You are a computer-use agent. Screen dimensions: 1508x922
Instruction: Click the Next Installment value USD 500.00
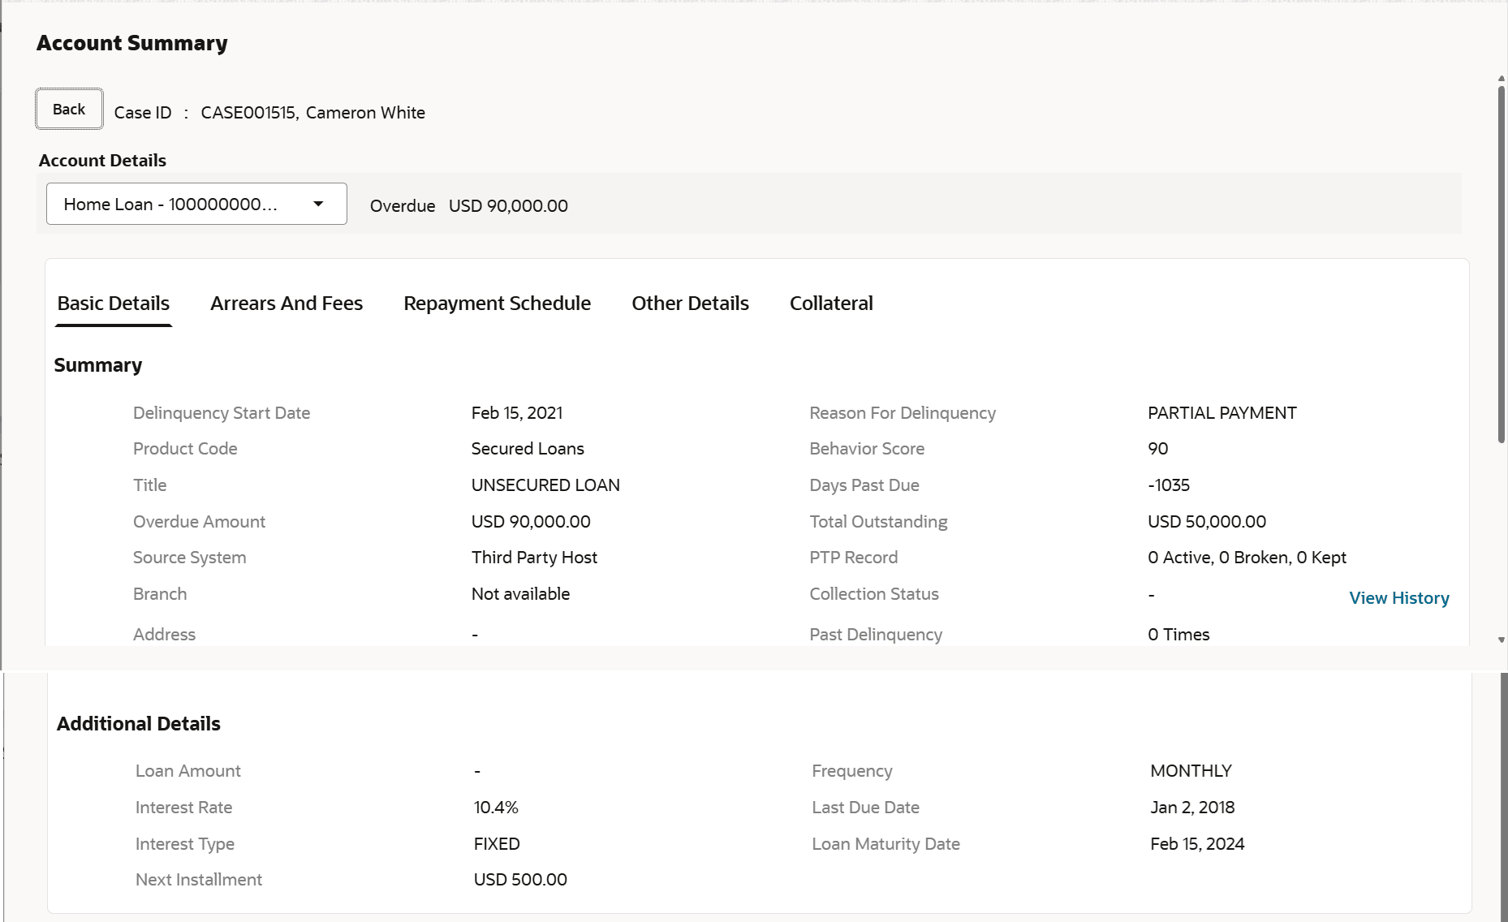[520, 880]
